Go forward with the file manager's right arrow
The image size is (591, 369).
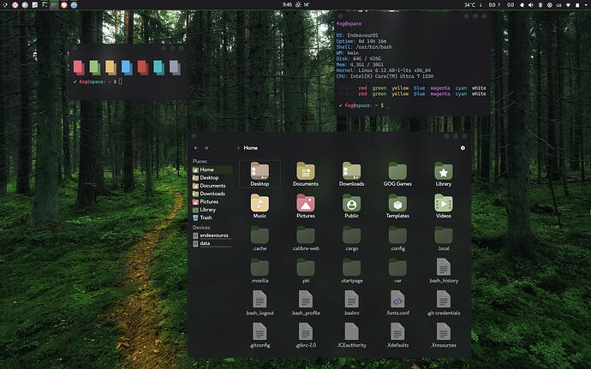pos(206,148)
